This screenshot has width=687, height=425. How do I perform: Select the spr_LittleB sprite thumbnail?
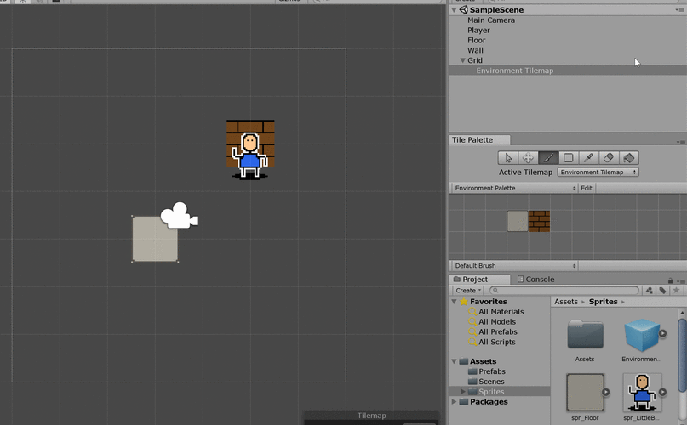tap(642, 393)
